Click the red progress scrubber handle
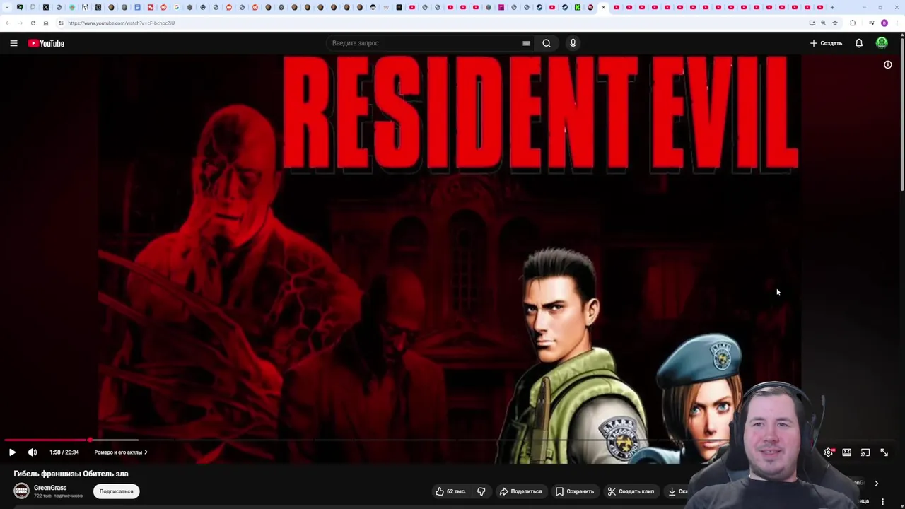Screen dimensions: 905x509 (x=90, y=440)
